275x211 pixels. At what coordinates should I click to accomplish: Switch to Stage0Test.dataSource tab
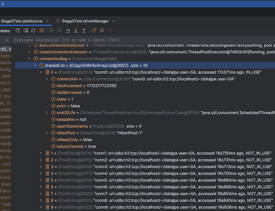pos(21,21)
